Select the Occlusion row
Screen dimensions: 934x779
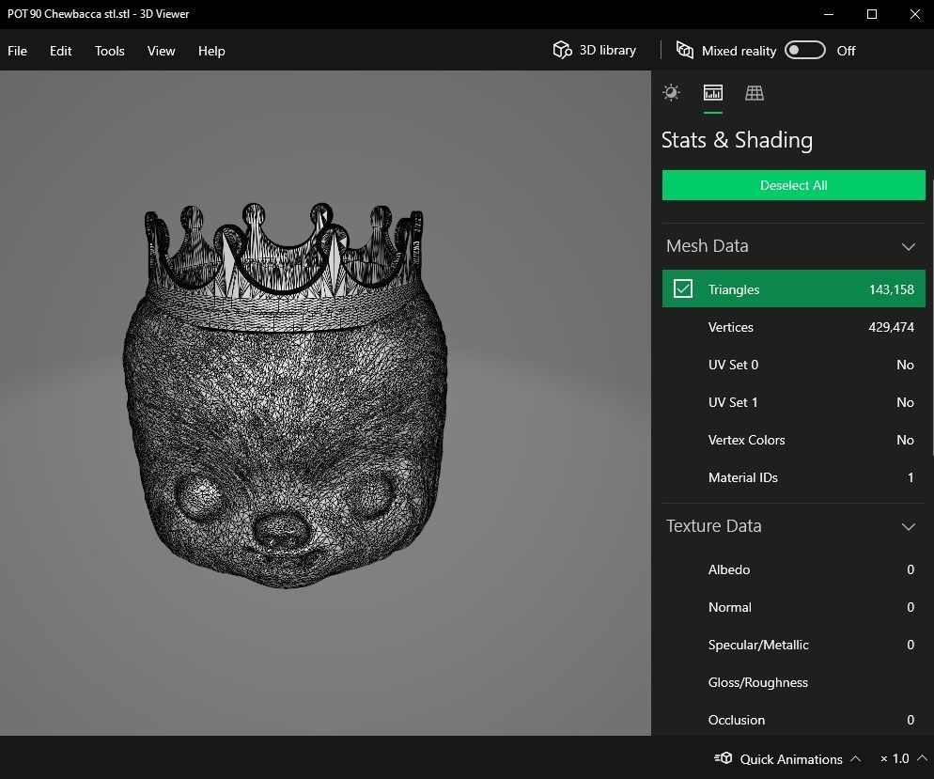point(793,720)
